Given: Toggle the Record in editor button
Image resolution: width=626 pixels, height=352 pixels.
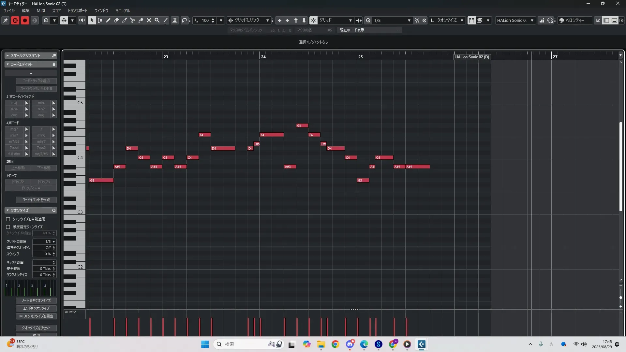Looking at the screenshot, I should tap(25, 20).
